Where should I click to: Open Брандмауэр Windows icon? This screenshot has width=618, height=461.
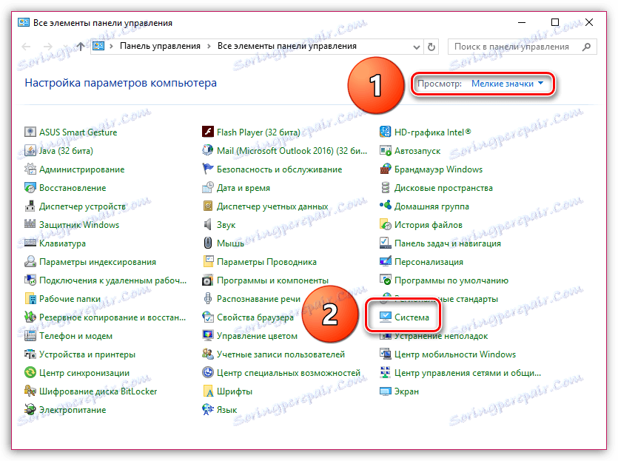coord(385,169)
